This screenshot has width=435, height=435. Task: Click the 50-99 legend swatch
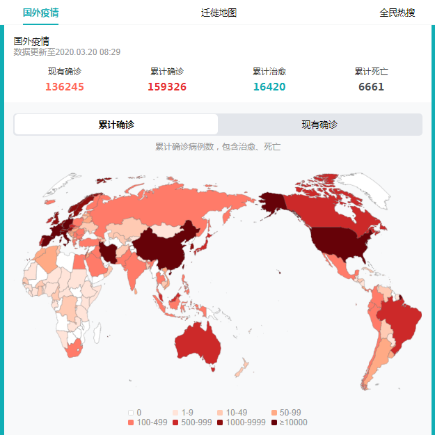[274, 413]
